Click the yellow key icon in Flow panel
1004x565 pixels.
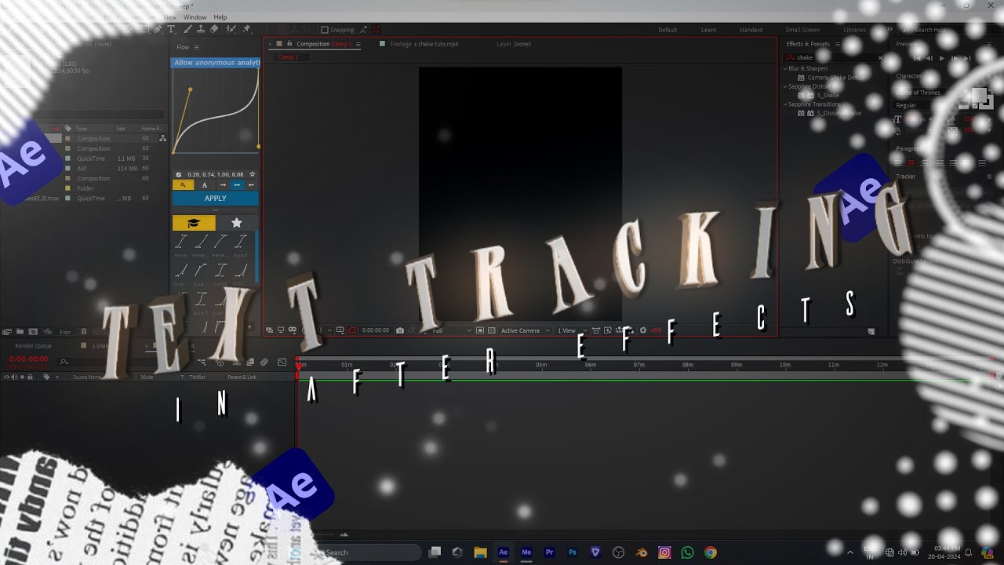183,185
